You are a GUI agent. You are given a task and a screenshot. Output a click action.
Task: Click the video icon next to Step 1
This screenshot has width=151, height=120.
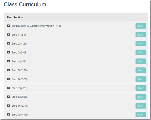point(8,35)
